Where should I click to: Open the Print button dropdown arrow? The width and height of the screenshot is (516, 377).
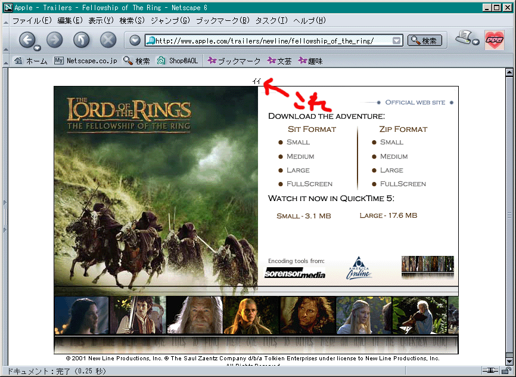pyautogui.click(x=476, y=42)
